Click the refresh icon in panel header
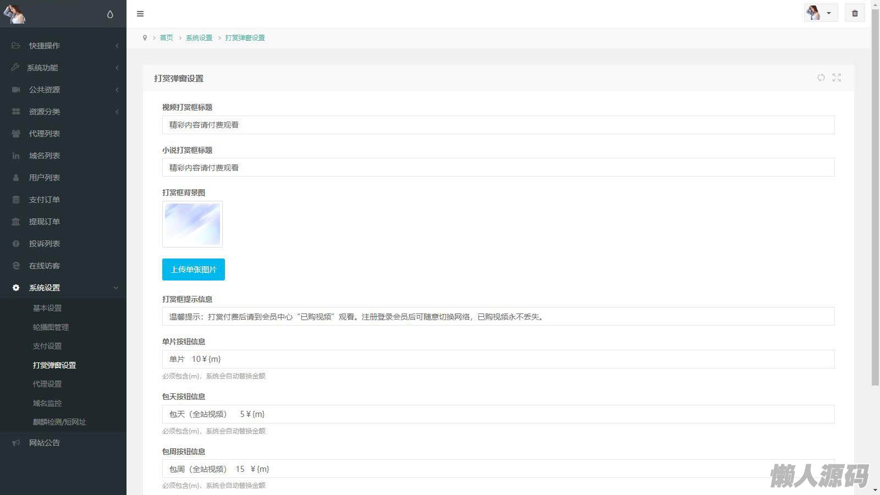This screenshot has width=880, height=495. tap(821, 78)
